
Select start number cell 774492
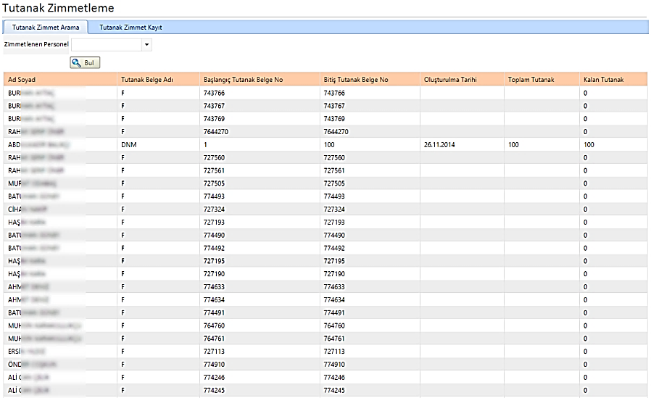(260, 248)
